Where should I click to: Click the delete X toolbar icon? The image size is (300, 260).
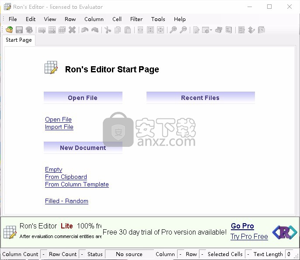(x=72, y=30)
